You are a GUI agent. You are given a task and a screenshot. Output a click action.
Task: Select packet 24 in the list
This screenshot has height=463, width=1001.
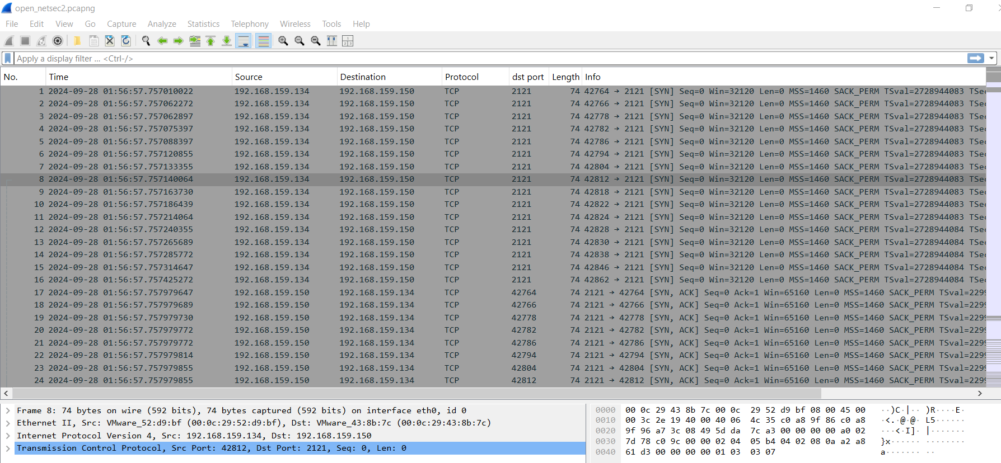[493, 380]
